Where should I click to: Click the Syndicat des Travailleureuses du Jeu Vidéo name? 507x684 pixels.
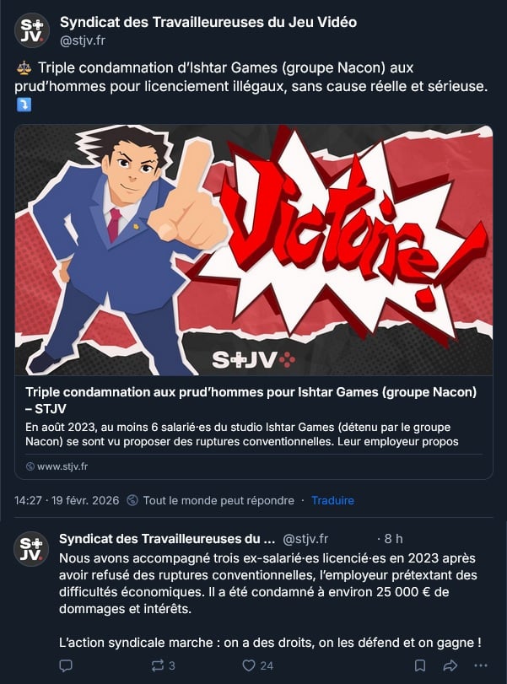click(x=208, y=22)
